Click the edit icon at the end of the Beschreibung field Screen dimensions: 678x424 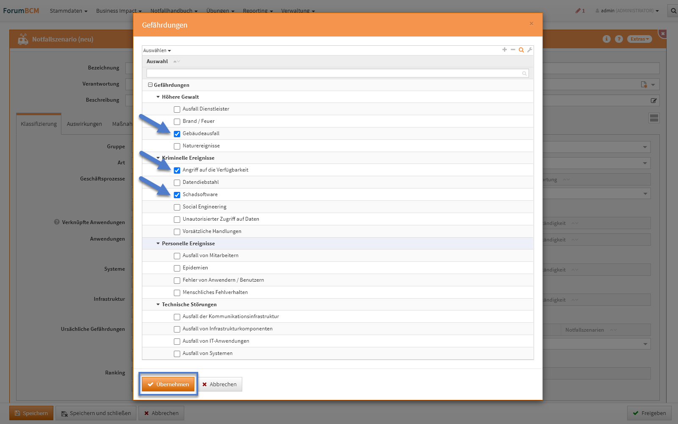pyautogui.click(x=653, y=100)
